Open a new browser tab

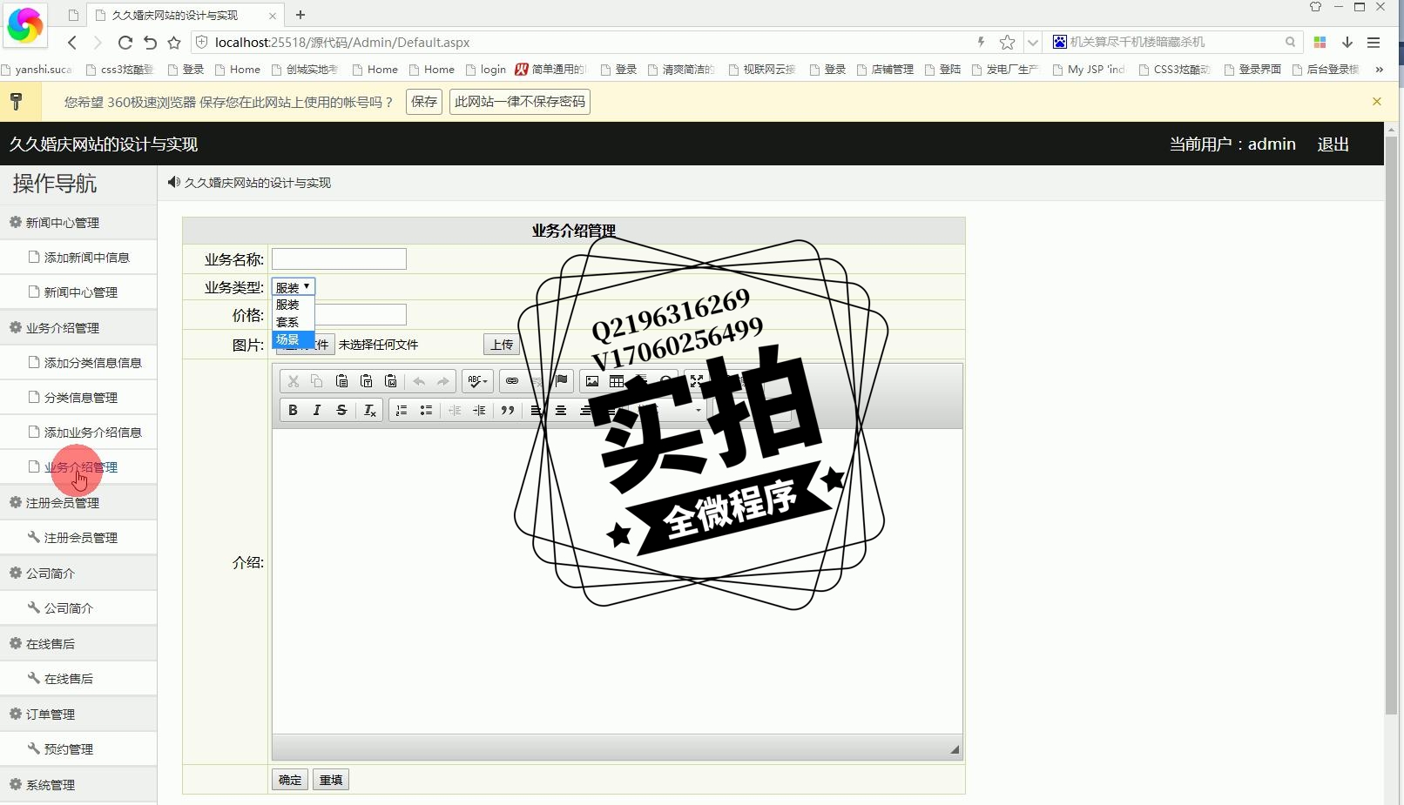coord(300,15)
